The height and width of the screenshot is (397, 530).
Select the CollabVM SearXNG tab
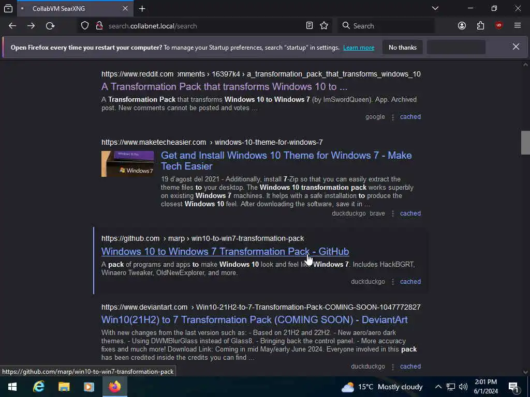point(75,8)
